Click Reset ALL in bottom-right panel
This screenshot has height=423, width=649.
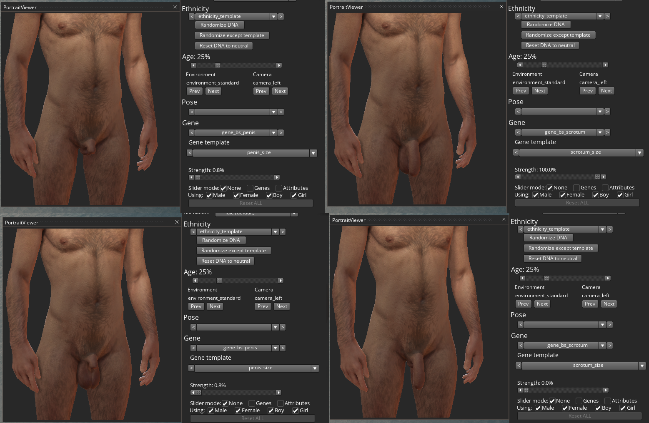[580, 416]
